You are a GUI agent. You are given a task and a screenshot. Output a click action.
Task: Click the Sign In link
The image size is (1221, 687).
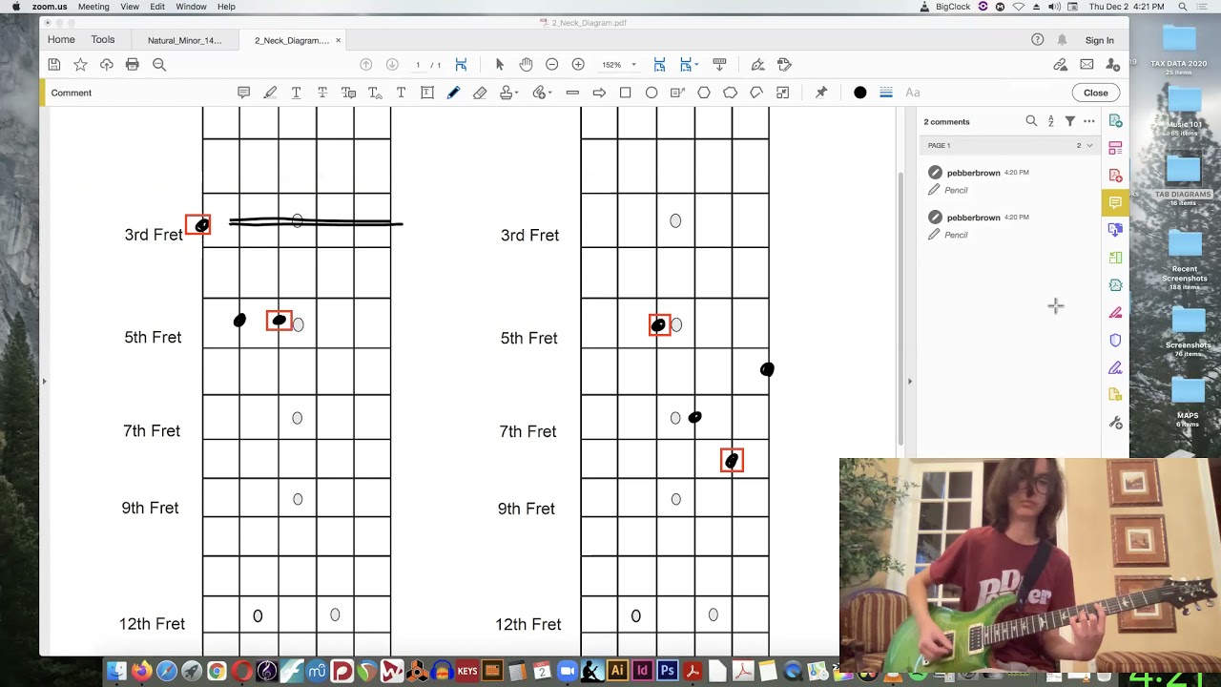1099,40
